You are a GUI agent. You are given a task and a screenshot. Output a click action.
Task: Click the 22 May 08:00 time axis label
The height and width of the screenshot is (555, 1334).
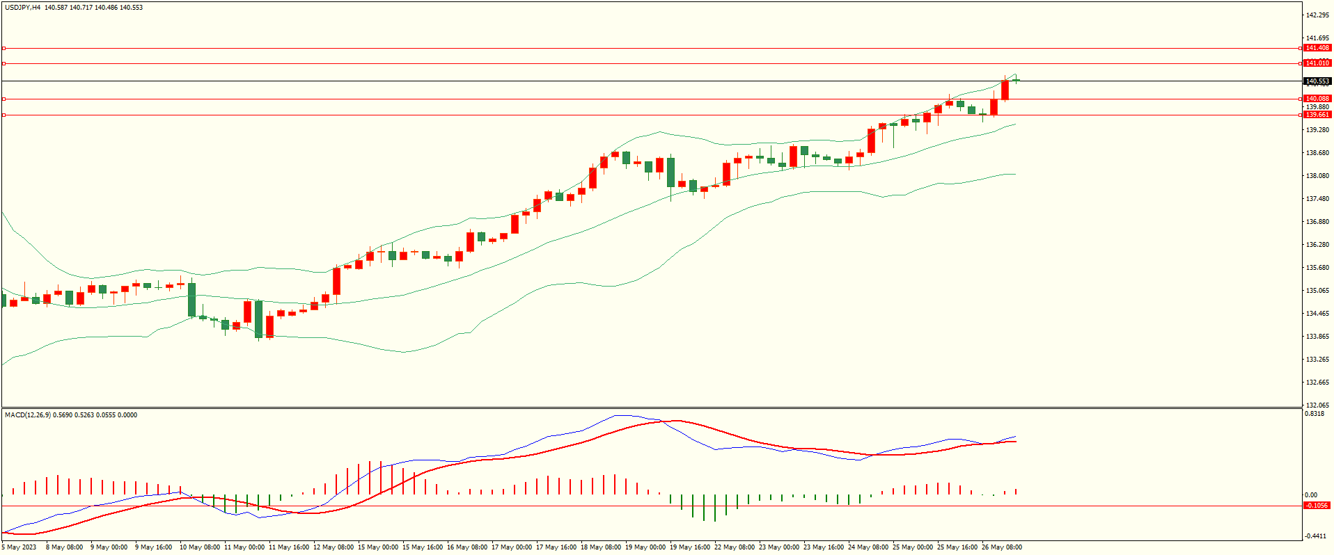(735, 547)
